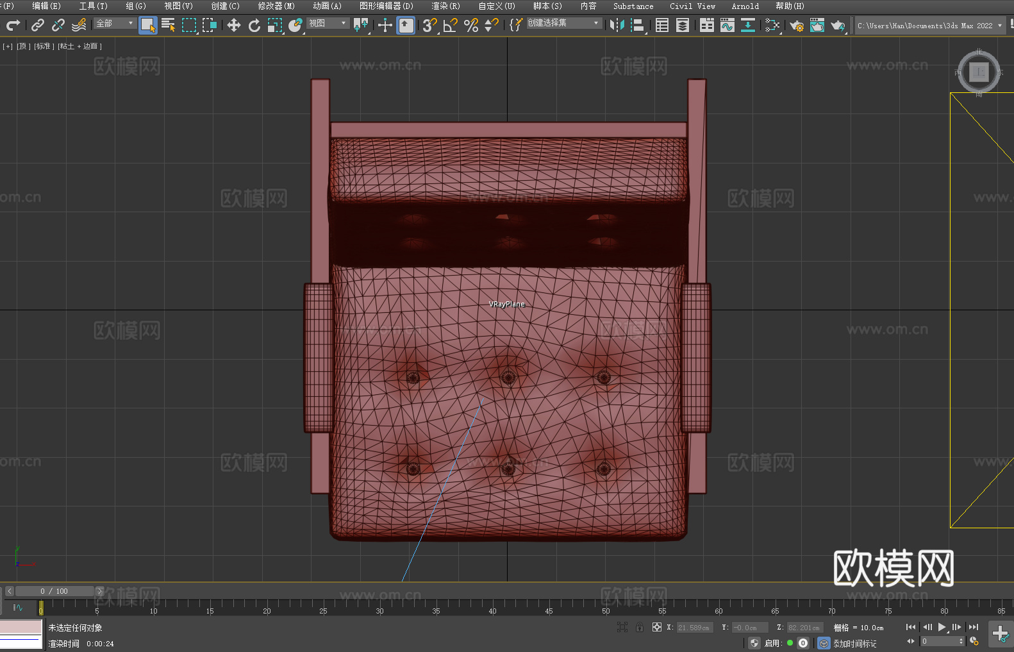Click the ViewCube navigation control
Screen dimensions: 1014x652
[979, 72]
